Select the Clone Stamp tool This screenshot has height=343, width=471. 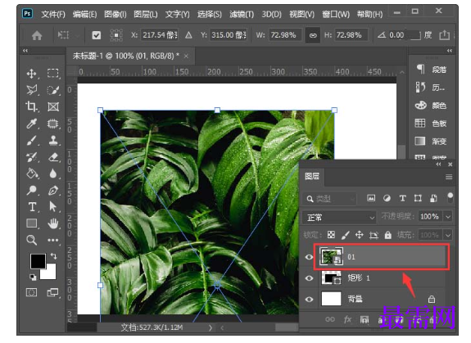coord(53,140)
